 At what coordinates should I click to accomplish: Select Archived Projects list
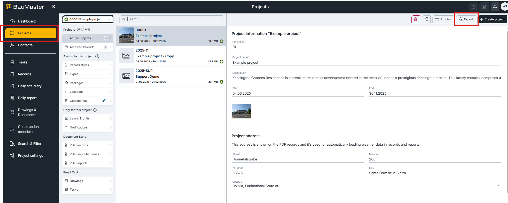82,47
